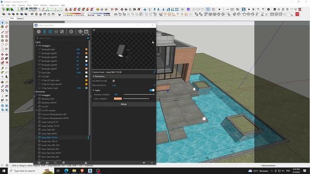Toggle the SunLight enable icon
The image size is (310, 174).
click(x=39, y=76)
